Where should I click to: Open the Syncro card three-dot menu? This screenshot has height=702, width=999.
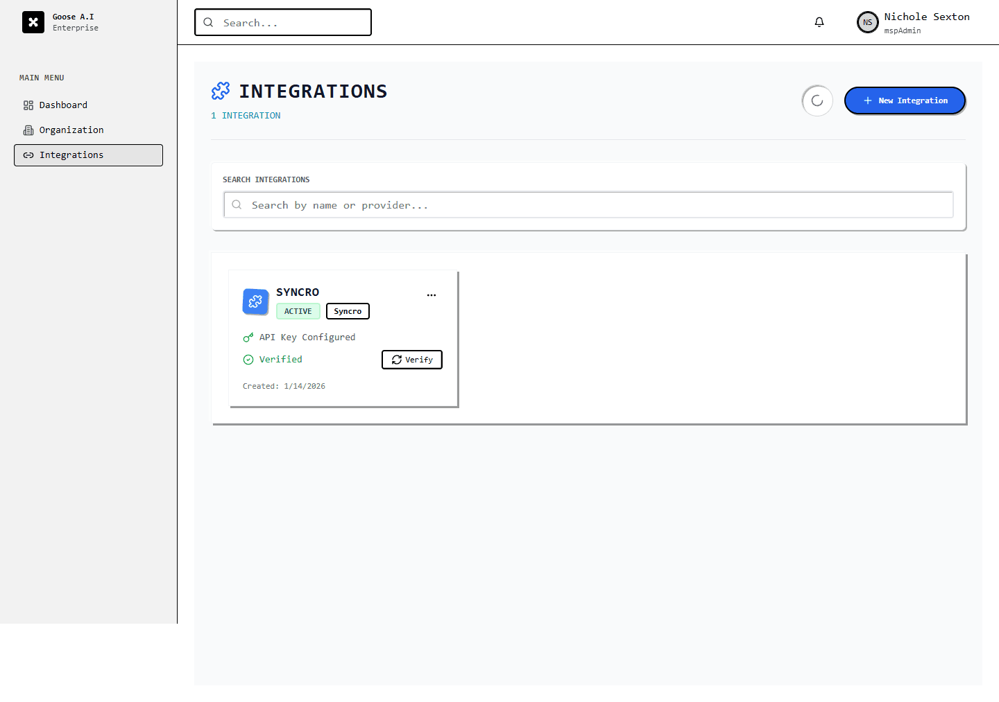[432, 295]
